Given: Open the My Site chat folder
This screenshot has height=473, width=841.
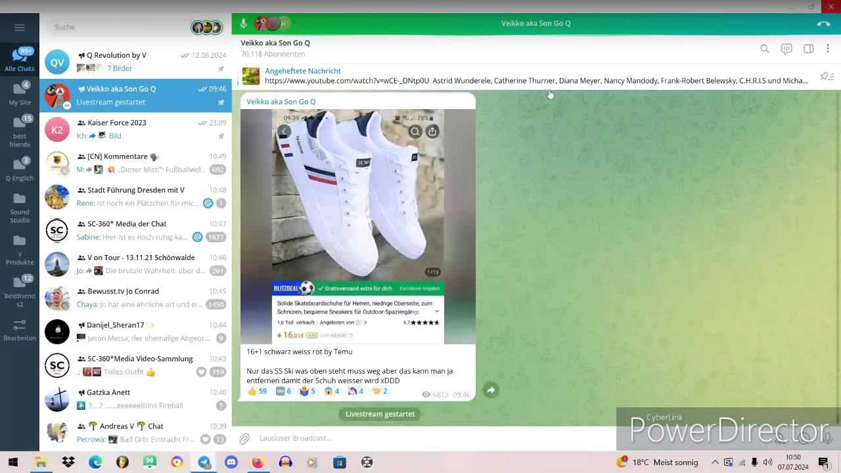Looking at the screenshot, I should coord(20,93).
